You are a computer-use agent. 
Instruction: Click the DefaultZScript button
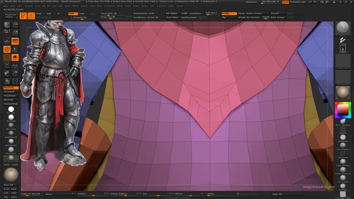pyautogui.click(x=298, y=2)
